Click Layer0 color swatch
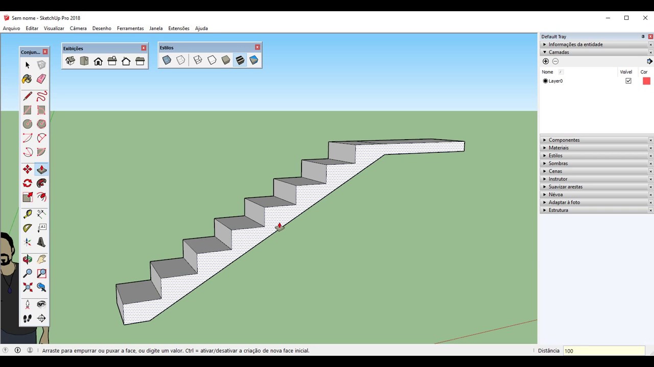Screen dimensions: 654x367 click(x=646, y=81)
